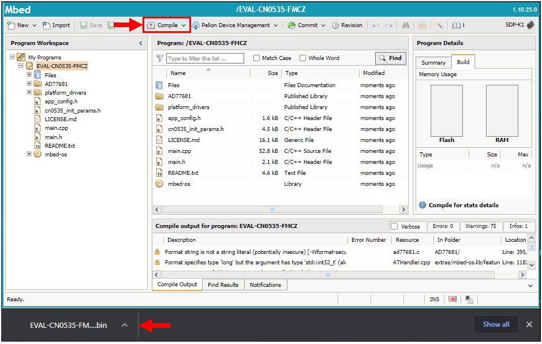Expand the platform_drivers tree node
The height and width of the screenshot is (344, 542).
point(29,92)
